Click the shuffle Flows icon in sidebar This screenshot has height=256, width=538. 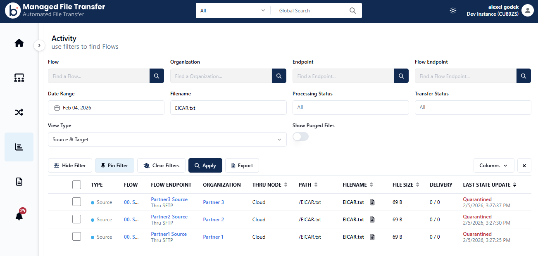[19, 112]
